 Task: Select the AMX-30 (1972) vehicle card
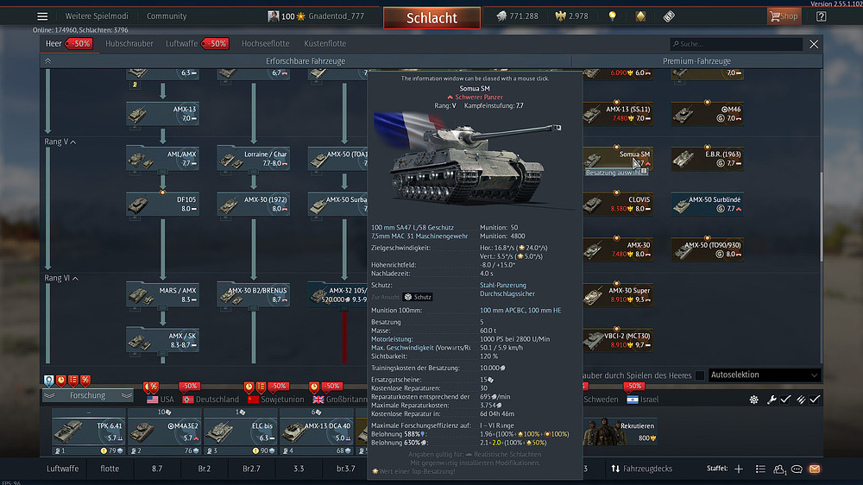[x=253, y=205]
